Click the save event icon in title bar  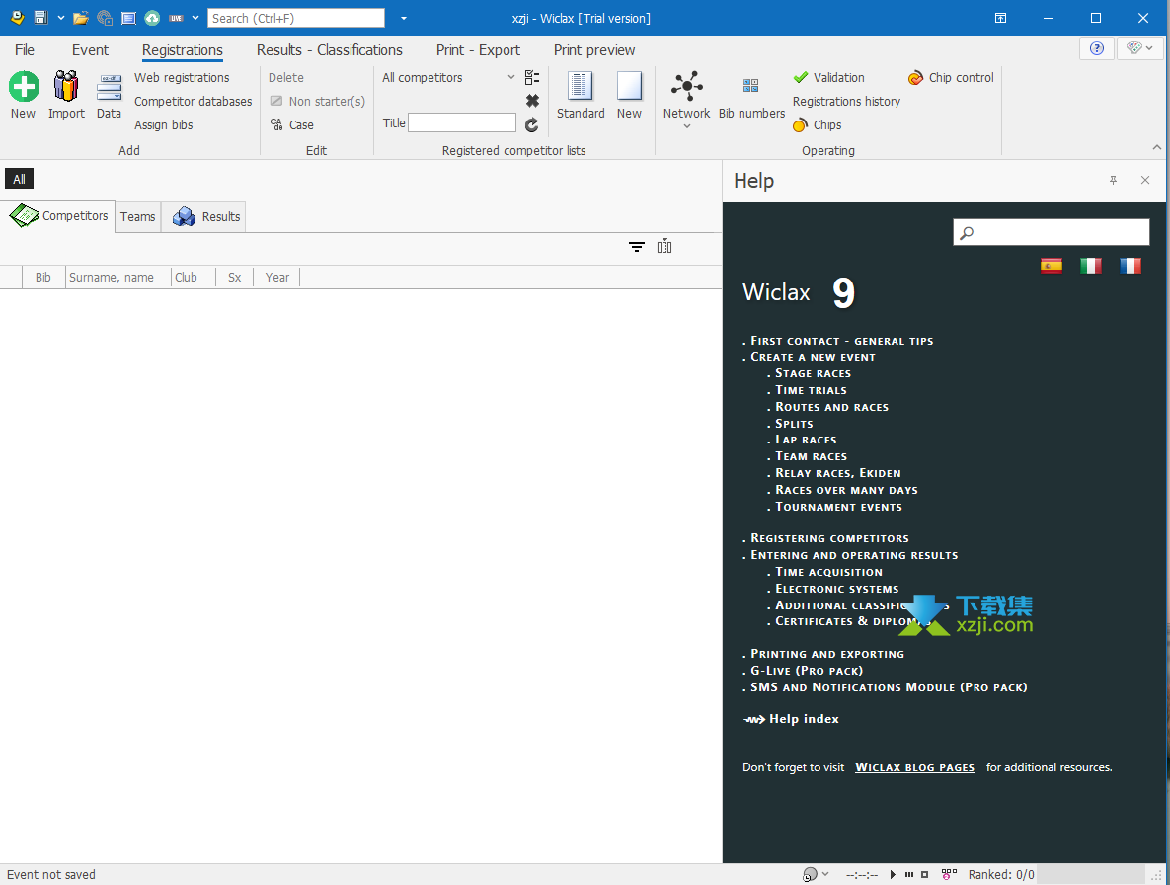coord(41,18)
